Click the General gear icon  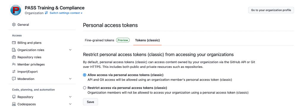coord(14,25)
